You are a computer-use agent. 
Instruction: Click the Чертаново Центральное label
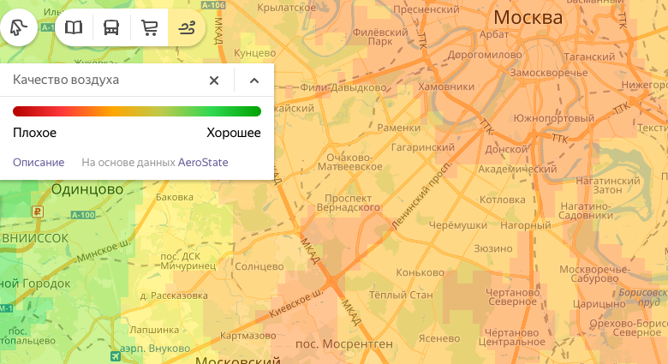coord(511,337)
